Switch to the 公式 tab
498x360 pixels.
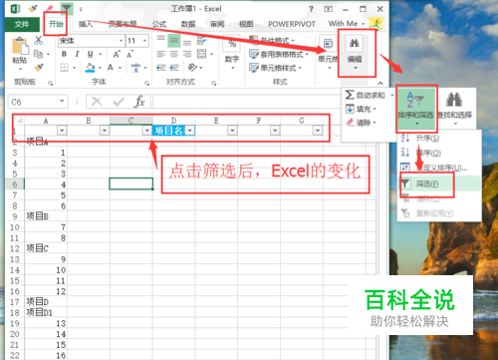(x=159, y=24)
